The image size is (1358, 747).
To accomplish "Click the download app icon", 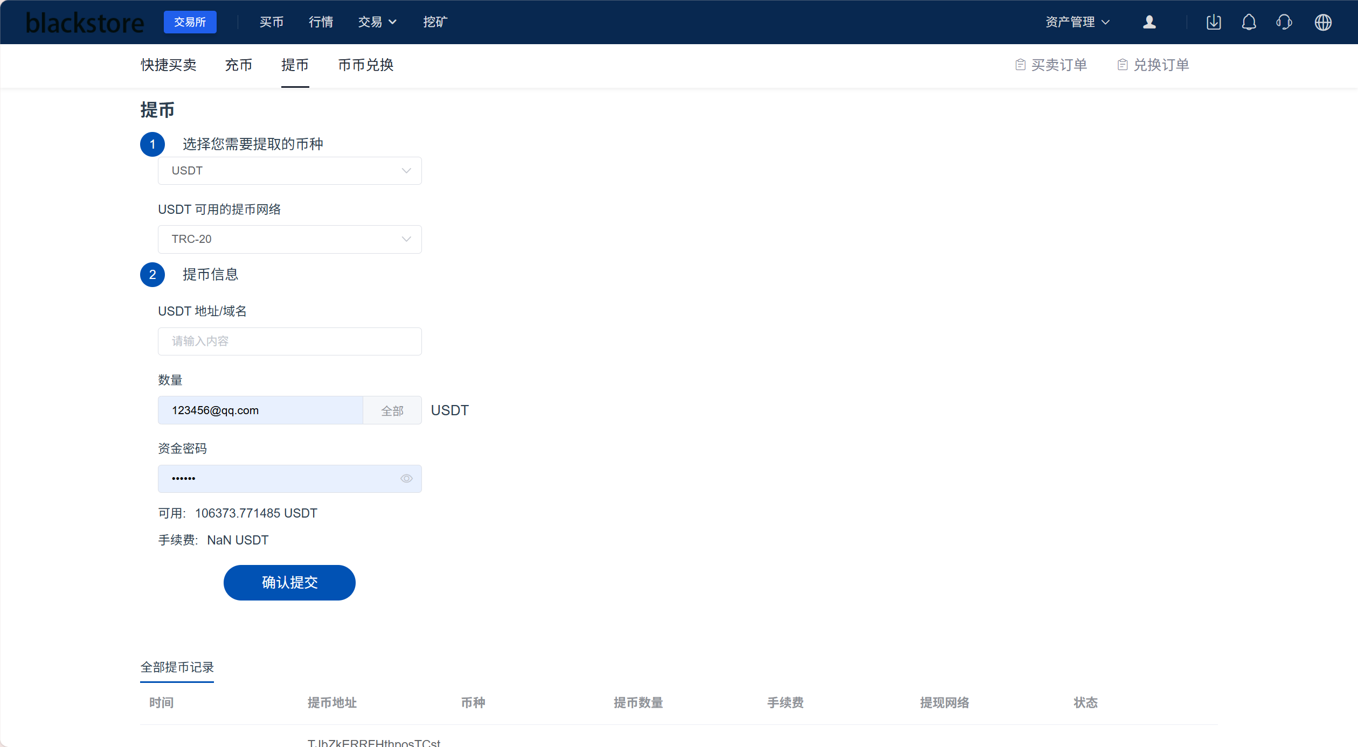I will [1214, 22].
